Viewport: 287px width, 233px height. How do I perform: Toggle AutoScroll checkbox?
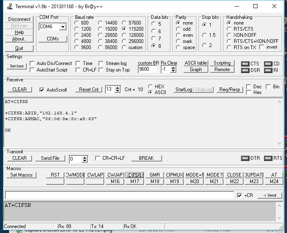(42, 90)
